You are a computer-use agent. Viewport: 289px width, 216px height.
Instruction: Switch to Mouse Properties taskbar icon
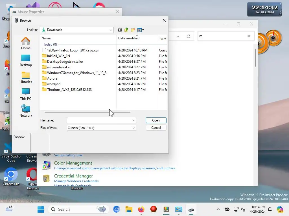191,209
